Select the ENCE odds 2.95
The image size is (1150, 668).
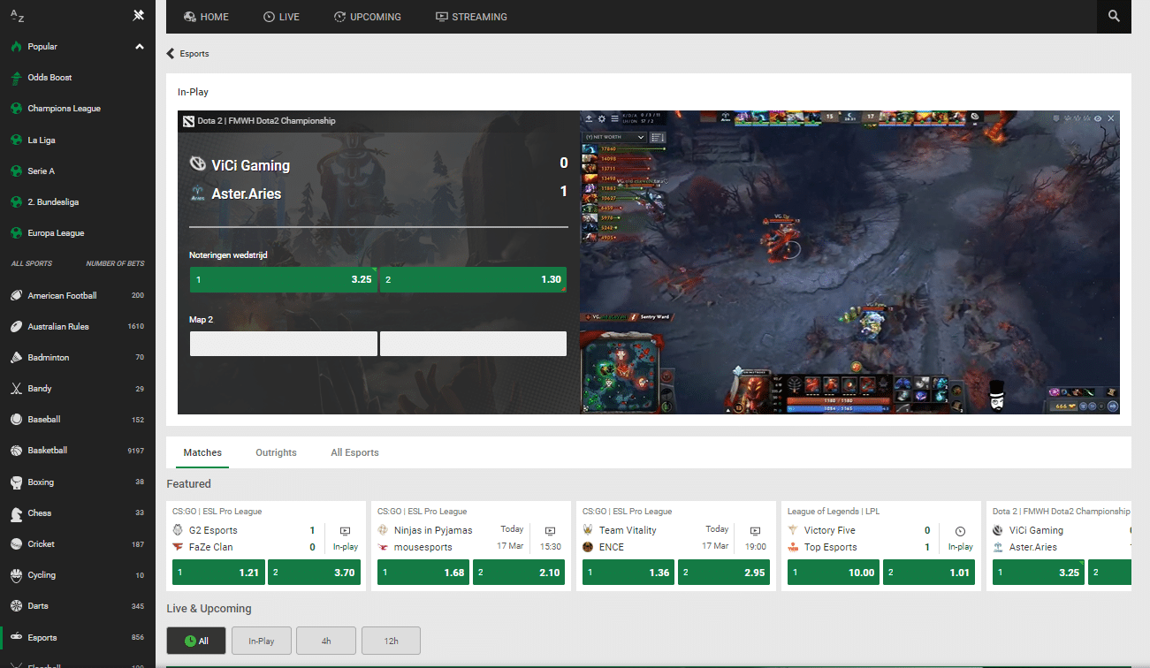724,573
